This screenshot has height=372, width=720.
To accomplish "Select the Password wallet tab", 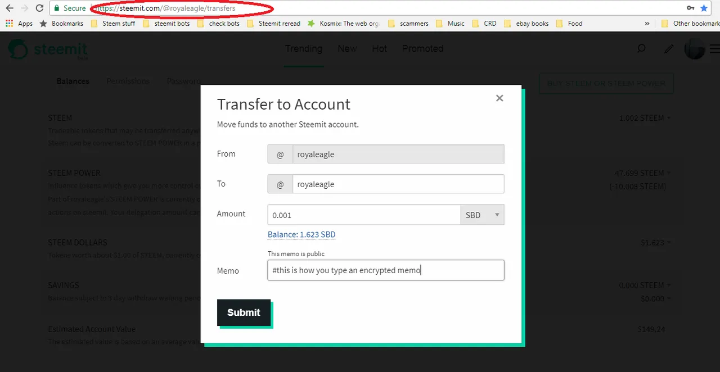I will click(183, 81).
